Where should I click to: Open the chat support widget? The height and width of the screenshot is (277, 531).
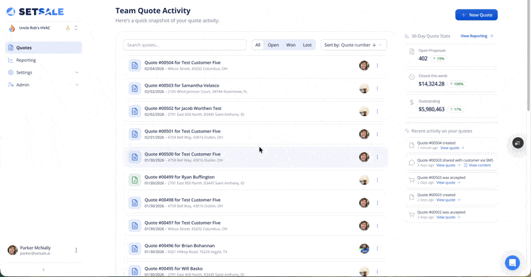coord(512,262)
